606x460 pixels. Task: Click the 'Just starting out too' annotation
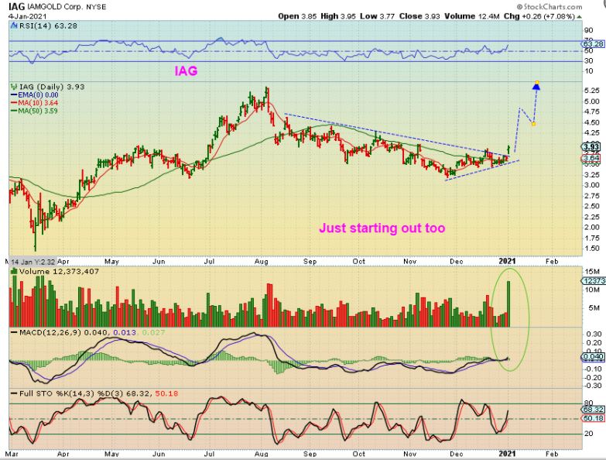(x=382, y=228)
